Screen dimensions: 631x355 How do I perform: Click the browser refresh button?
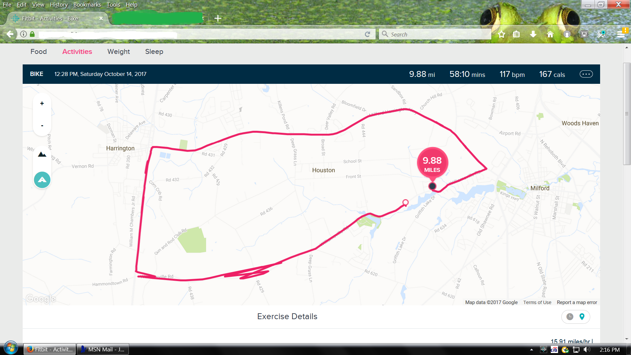[x=367, y=34]
